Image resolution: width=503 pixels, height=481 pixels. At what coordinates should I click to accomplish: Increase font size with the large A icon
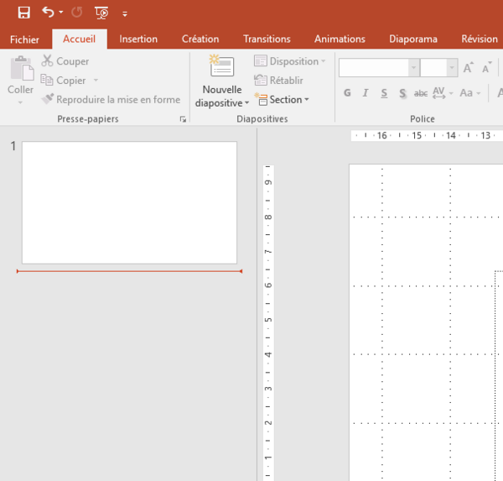468,67
